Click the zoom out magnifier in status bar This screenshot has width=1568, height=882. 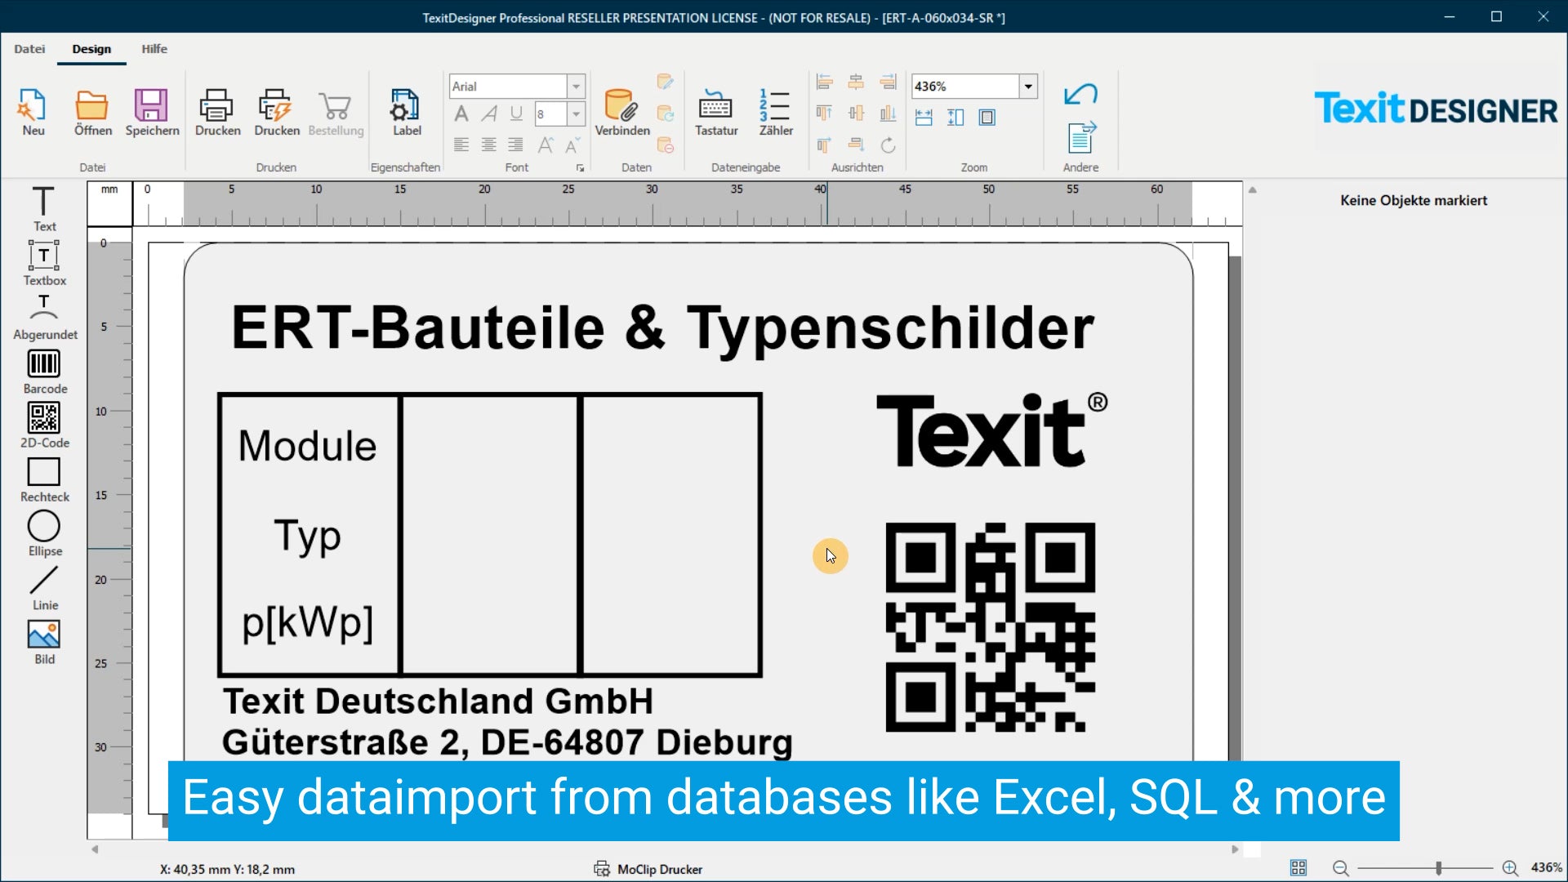1340,868
